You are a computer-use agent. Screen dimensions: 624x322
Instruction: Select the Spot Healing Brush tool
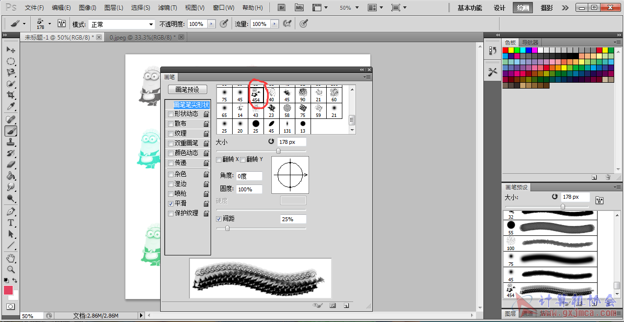click(10, 119)
